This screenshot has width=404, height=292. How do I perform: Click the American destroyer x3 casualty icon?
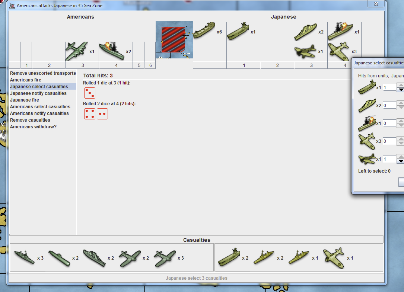click(25, 257)
